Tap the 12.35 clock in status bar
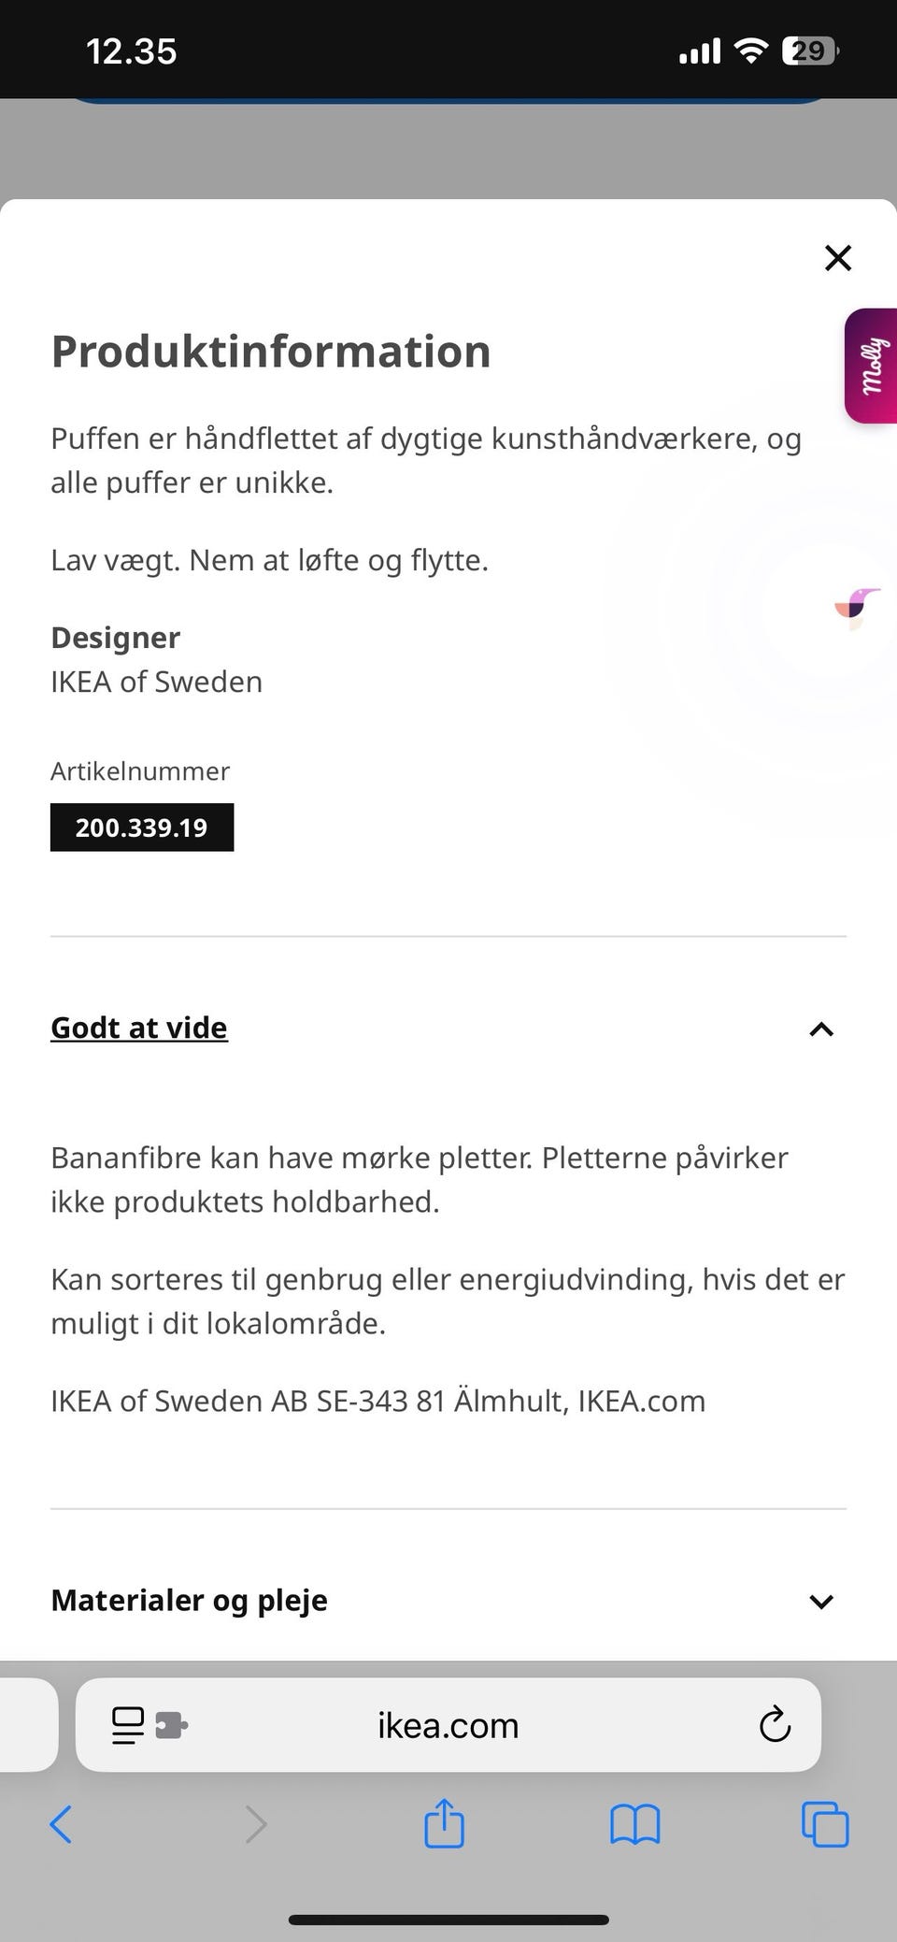This screenshot has width=897, height=1942. point(131,51)
